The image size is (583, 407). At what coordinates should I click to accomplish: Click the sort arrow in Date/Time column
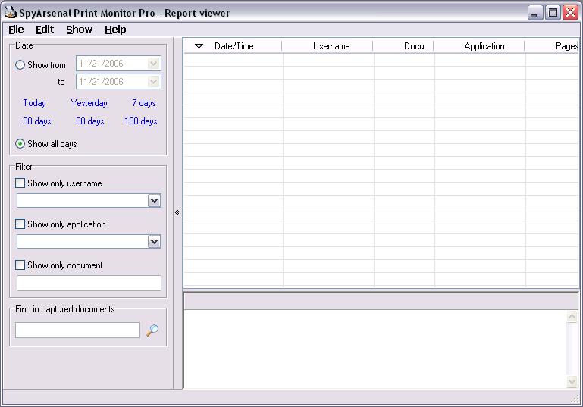point(199,46)
